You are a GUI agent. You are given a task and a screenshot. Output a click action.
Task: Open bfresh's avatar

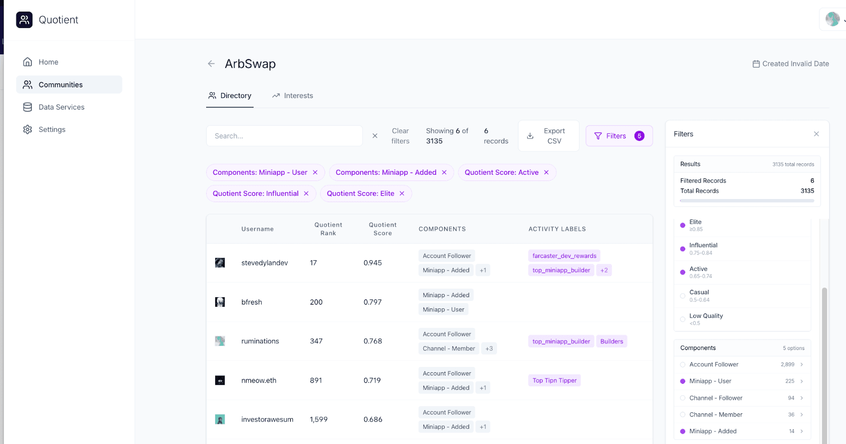[x=220, y=302]
